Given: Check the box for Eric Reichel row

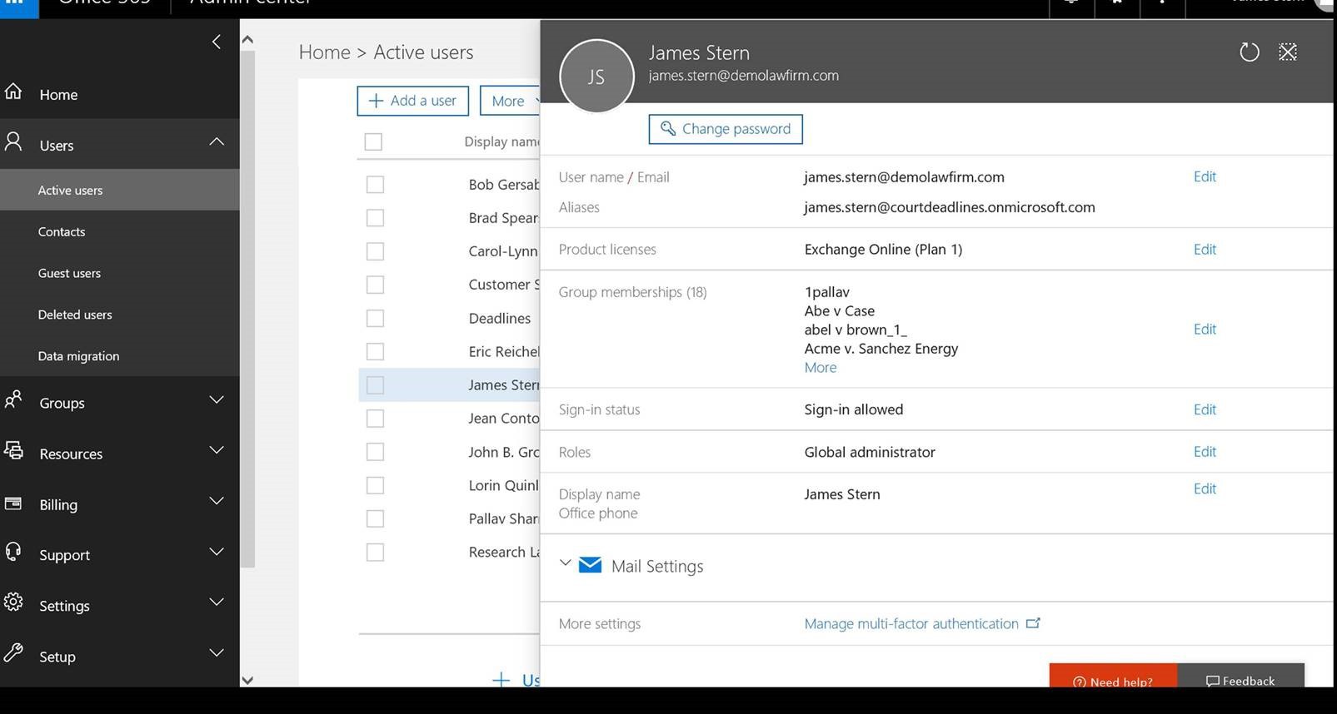Looking at the screenshot, I should coord(375,351).
